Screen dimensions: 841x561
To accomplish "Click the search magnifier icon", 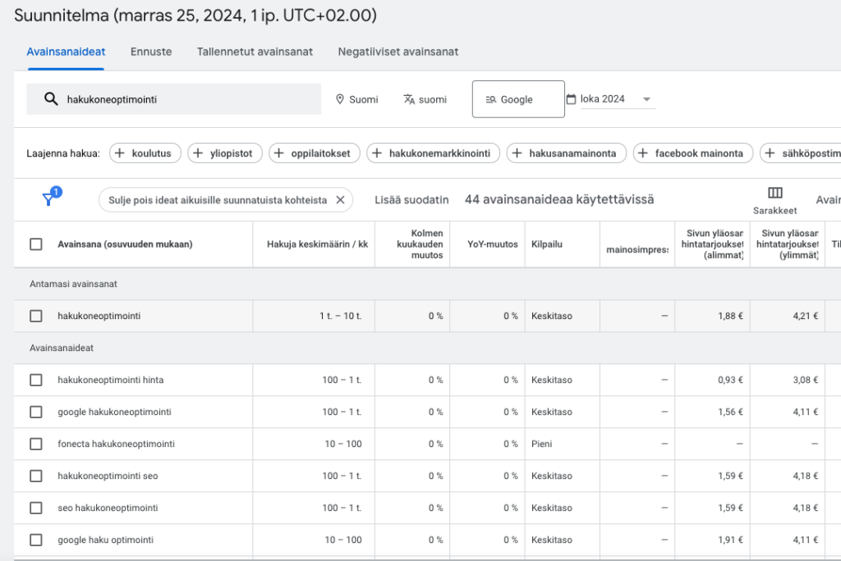I will [x=51, y=99].
